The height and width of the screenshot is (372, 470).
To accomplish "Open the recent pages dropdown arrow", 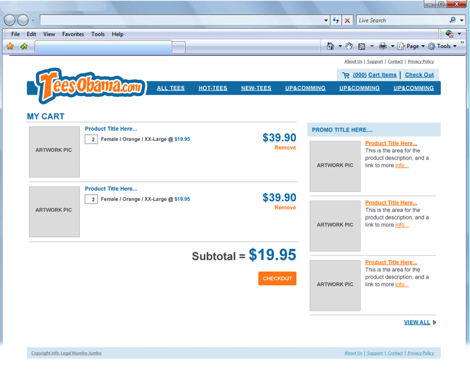I will [33, 21].
